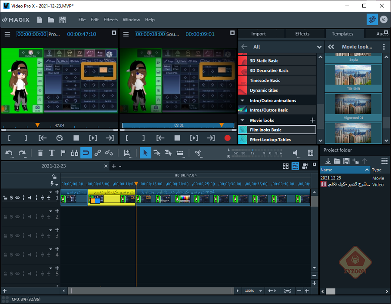Click the blue MAGIX store icon
Screen dimensions: 391x304
(372, 20)
